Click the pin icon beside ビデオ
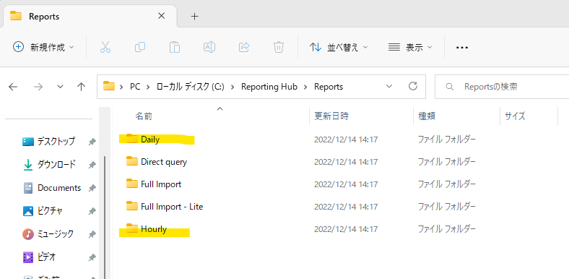 click(x=92, y=258)
